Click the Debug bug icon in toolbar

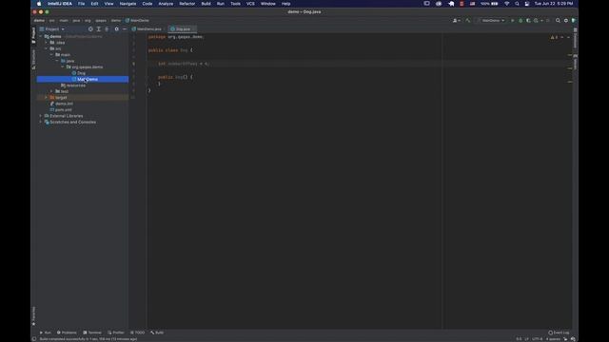point(521,21)
